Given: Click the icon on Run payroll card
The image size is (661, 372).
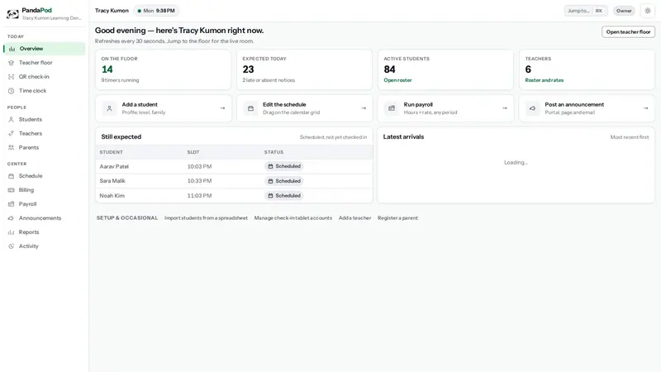Looking at the screenshot, I should point(392,108).
